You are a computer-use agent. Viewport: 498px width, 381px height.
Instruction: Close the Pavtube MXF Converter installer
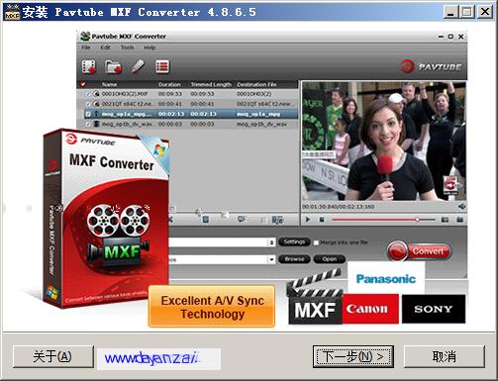tap(485, 12)
